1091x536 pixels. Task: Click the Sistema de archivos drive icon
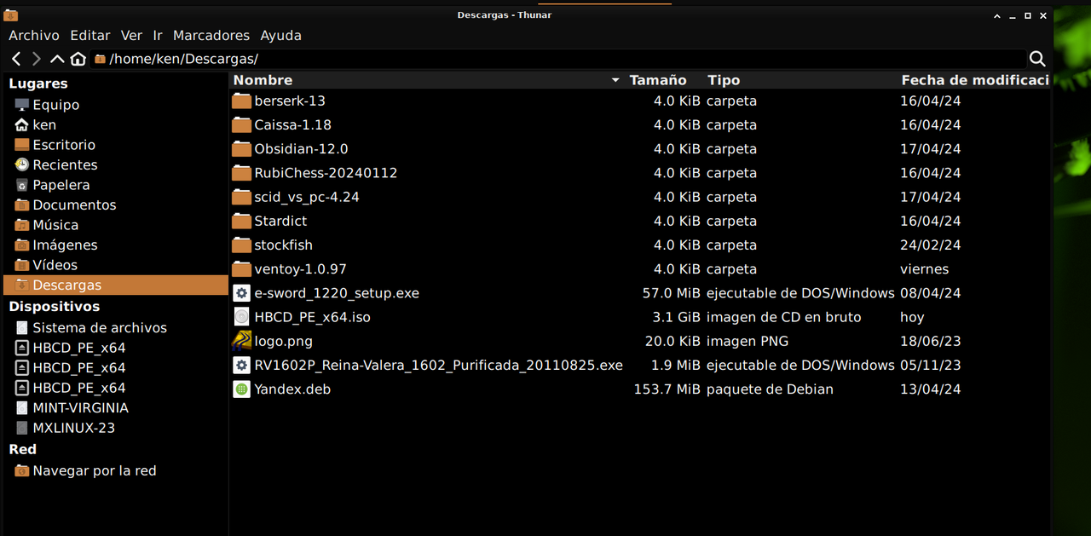click(22, 328)
